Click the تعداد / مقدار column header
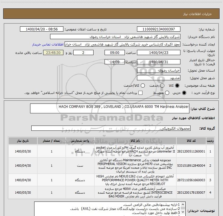Viewport: 223px width, 216px height. [52, 141]
